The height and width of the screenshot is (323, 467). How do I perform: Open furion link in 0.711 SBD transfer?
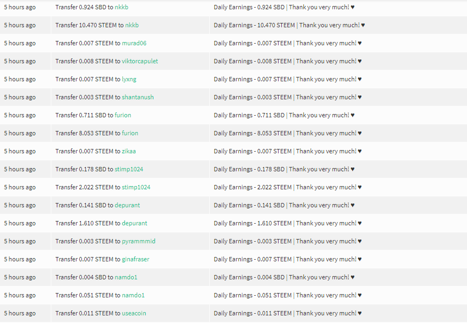123,116
